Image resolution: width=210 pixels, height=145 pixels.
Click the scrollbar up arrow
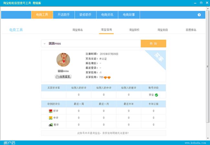click(x=208, y=8)
